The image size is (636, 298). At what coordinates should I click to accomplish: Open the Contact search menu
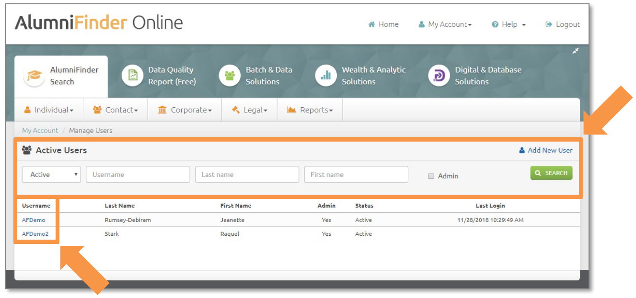point(116,110)
